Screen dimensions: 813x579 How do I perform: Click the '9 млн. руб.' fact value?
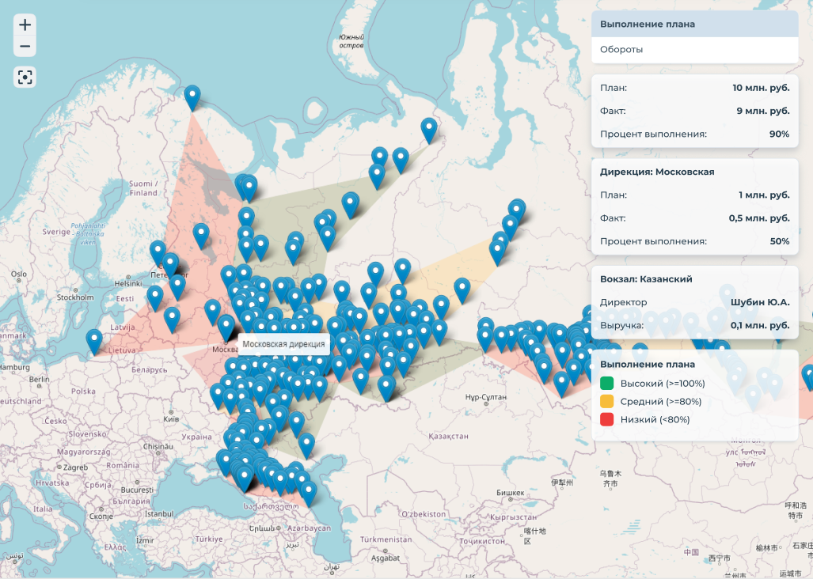pos(763,111)
